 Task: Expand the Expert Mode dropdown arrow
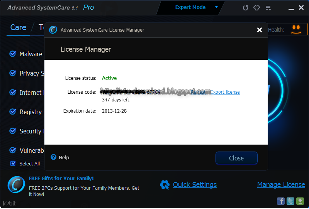click(x=216, y=7)
